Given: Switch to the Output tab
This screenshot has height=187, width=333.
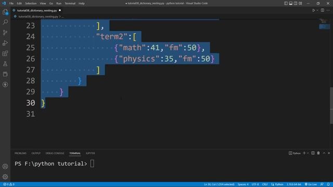Looking at the screenshot, I should pyautogui.click(x=36, y=153).
